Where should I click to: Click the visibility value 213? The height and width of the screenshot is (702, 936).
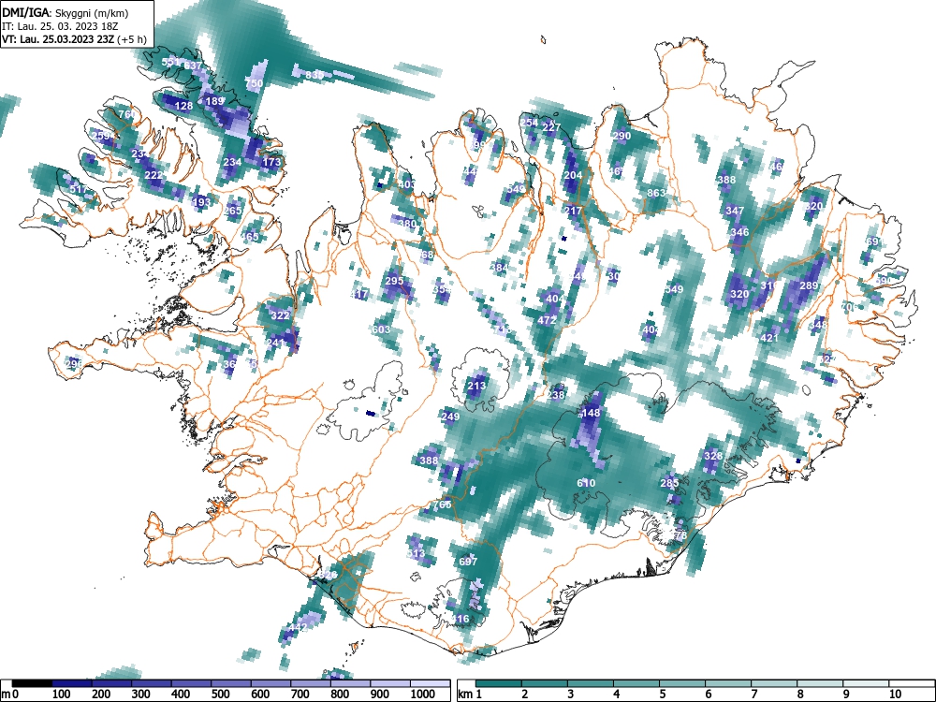tap(476, 386)
